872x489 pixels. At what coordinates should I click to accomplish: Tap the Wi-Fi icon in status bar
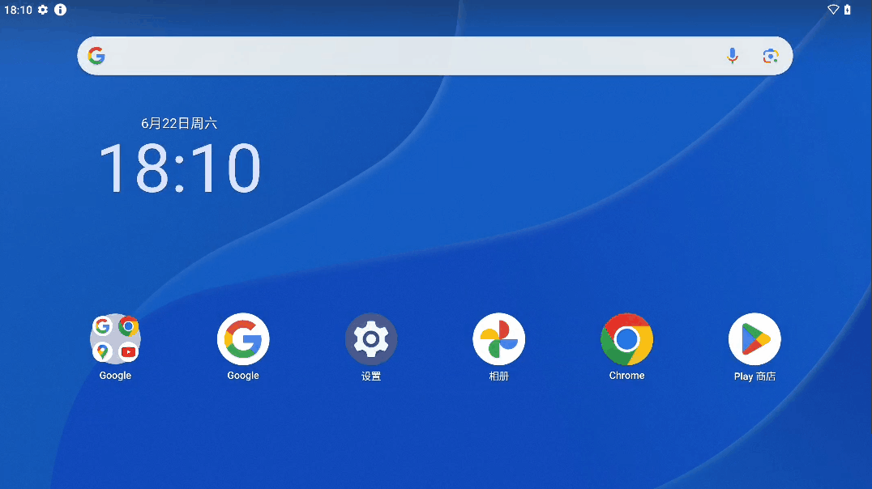833,10
